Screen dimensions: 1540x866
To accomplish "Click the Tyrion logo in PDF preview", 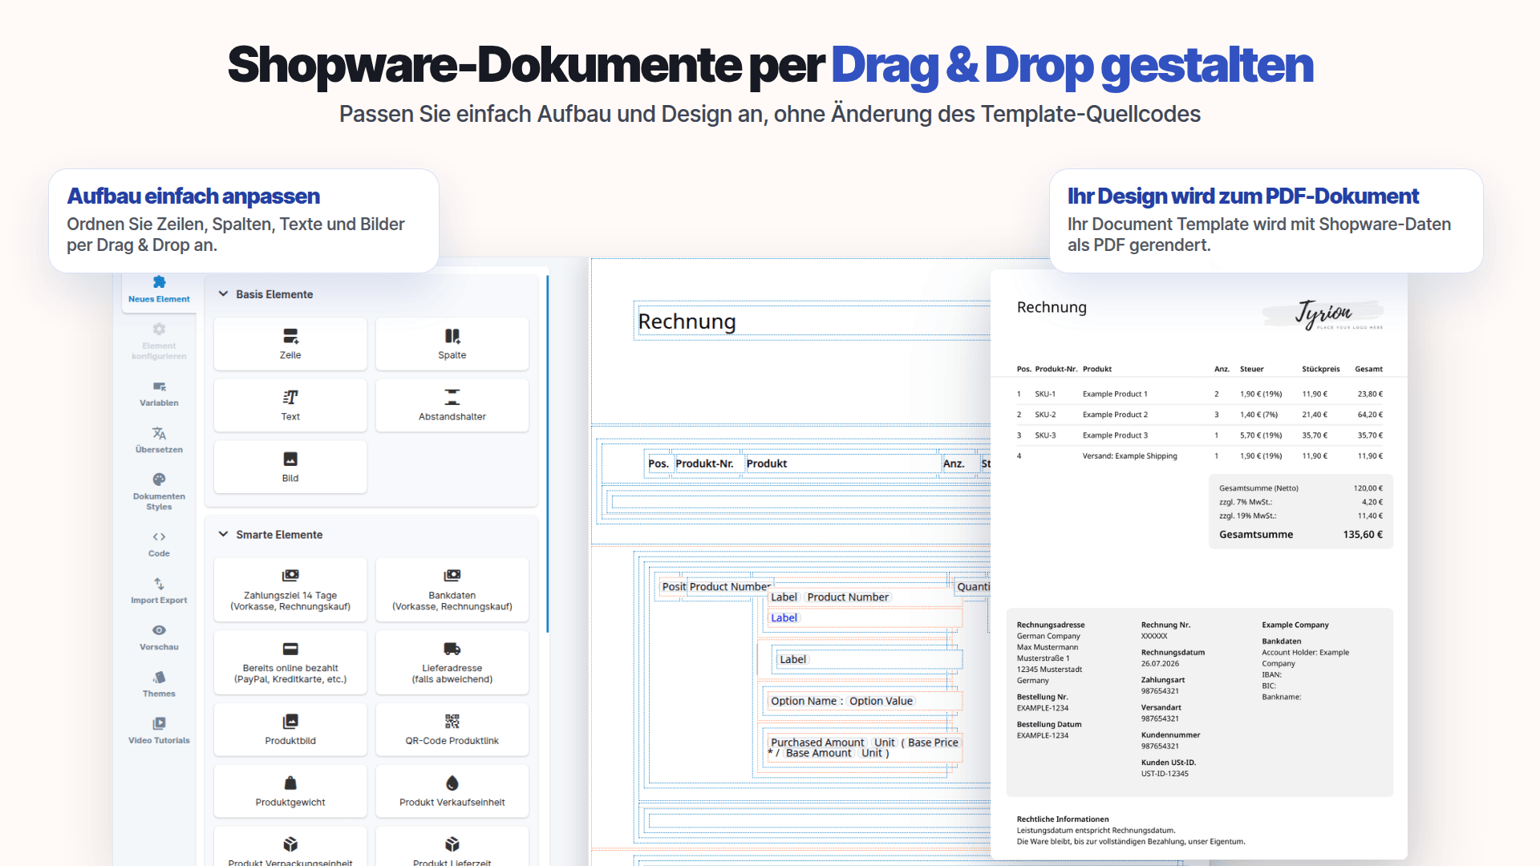I will (x=1323, y=314).
